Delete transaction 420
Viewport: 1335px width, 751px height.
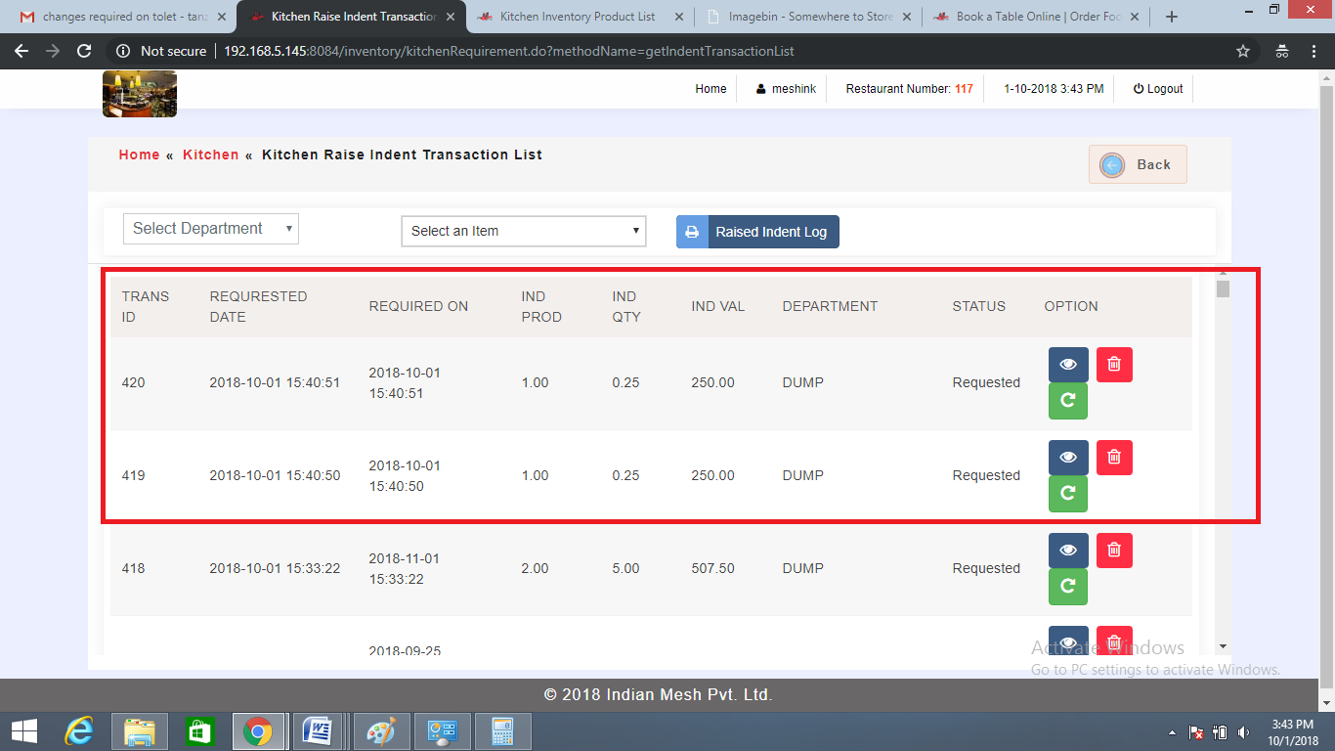coord(1114,365)
